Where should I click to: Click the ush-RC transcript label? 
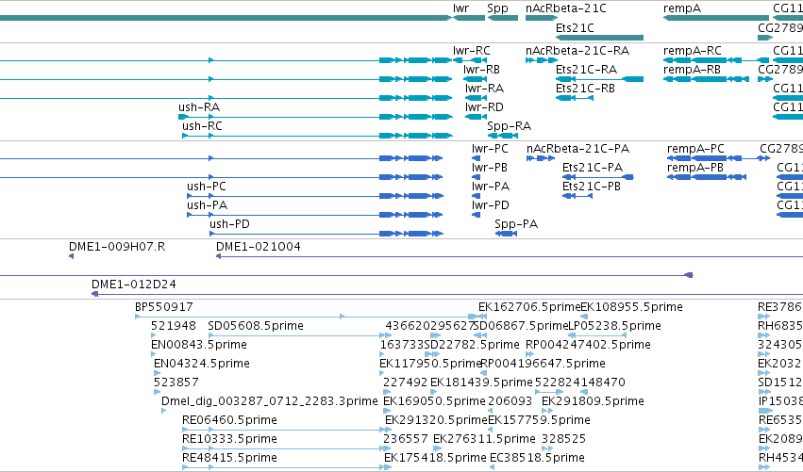[202, 126]
